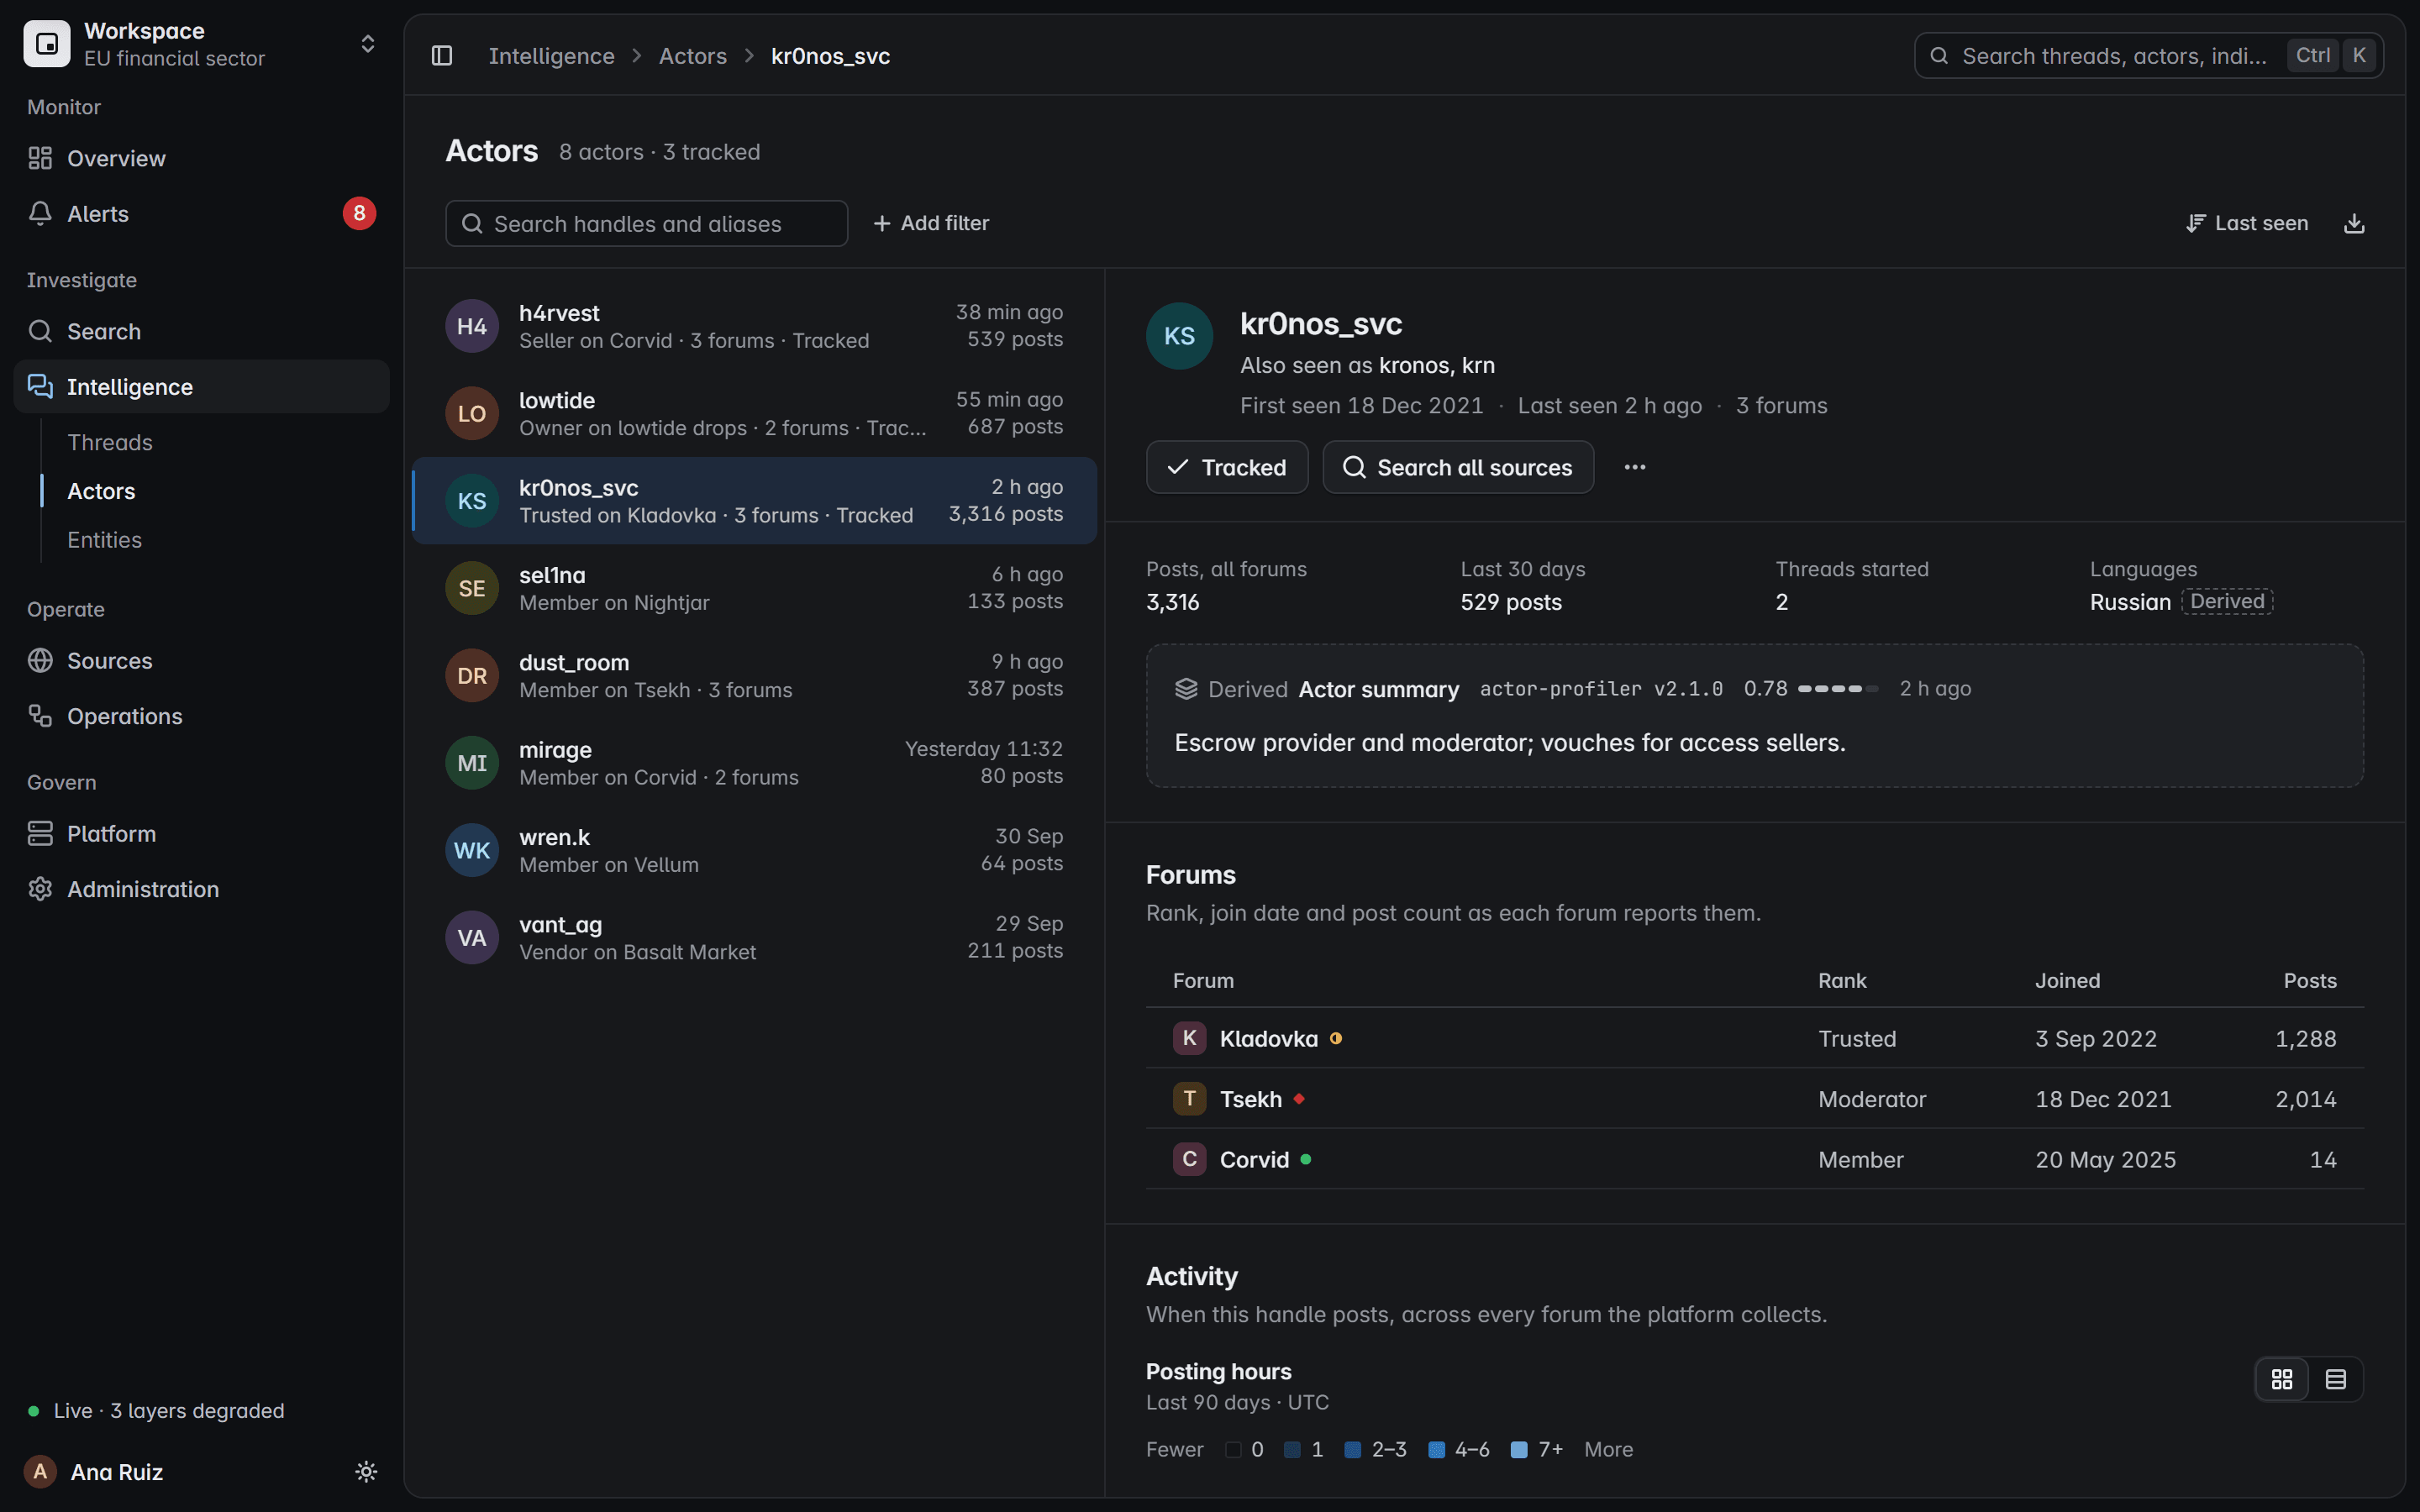2420x1512 pixels.
Task: Click the download export icon
Action: tap(2354, 223)
